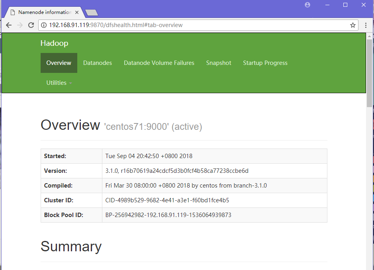Click the Cluster ID: label cell
The image size is (374, 270).
[71, 200]
